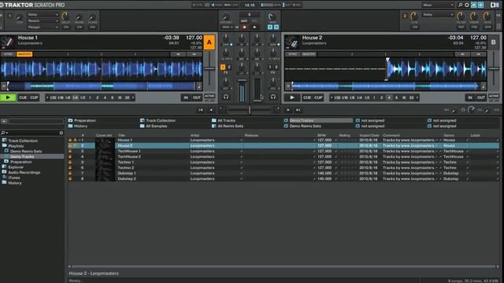
Task: Select the Dubstep 2 track row
Action: click(x=283, y=178)
